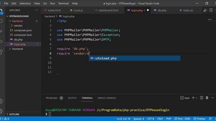
Task: Open Source Control view in activity bar
Action: pos(1,31)
